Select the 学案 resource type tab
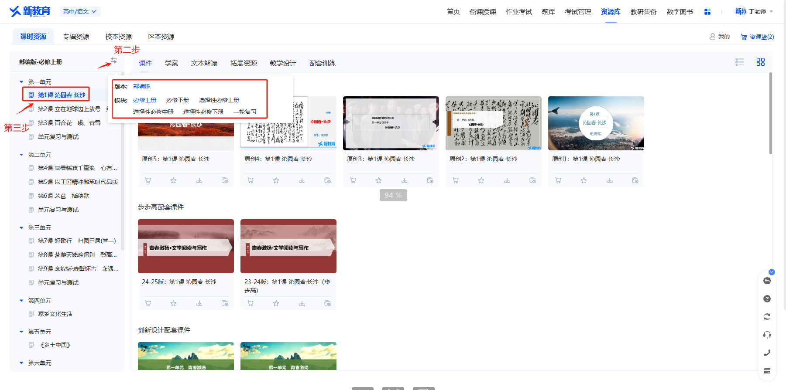The width and height of the screenshot is (786, 390). [172, 63]
